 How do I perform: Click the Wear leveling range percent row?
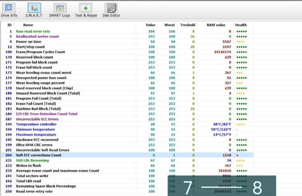(x=40, y=83)
